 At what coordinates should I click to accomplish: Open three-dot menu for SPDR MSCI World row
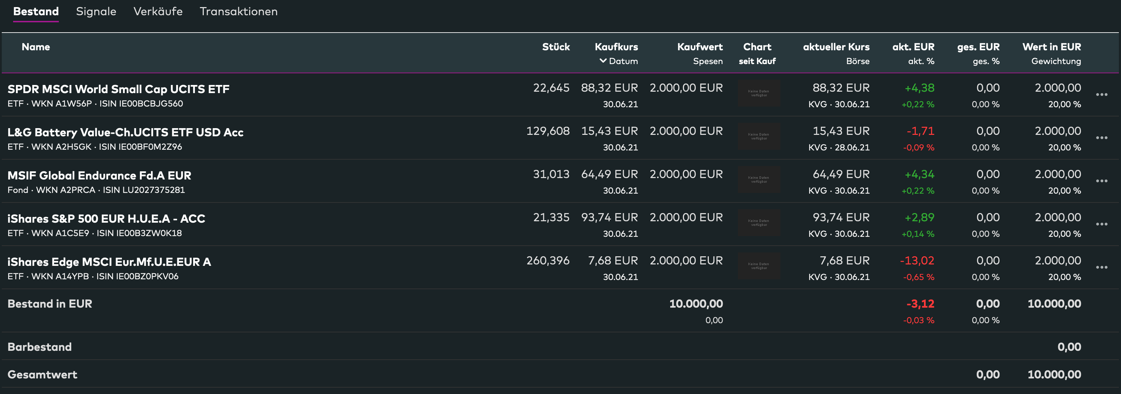(1102, 95)
